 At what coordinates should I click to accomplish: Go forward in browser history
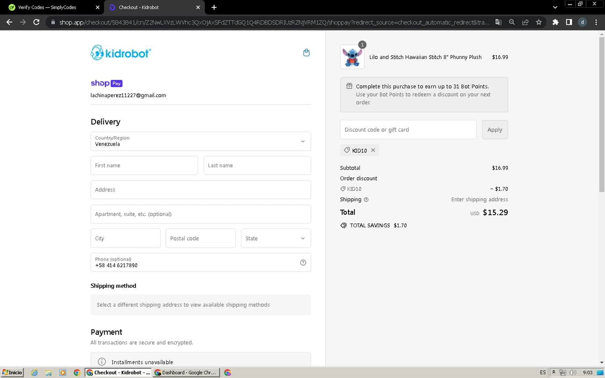(23, 22)
